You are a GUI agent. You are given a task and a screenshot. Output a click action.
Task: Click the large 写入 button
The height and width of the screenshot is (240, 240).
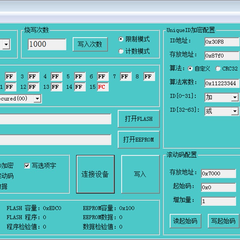140,174
